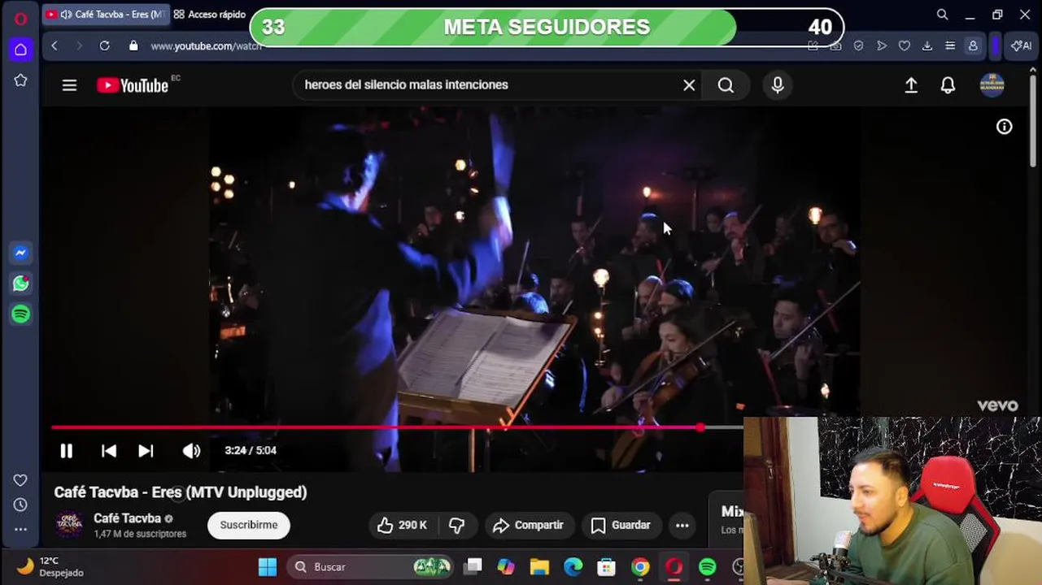Screen dimensions: 1042x585
Task: Open Opera sidebar home icon
Action: tap(20, 50)
